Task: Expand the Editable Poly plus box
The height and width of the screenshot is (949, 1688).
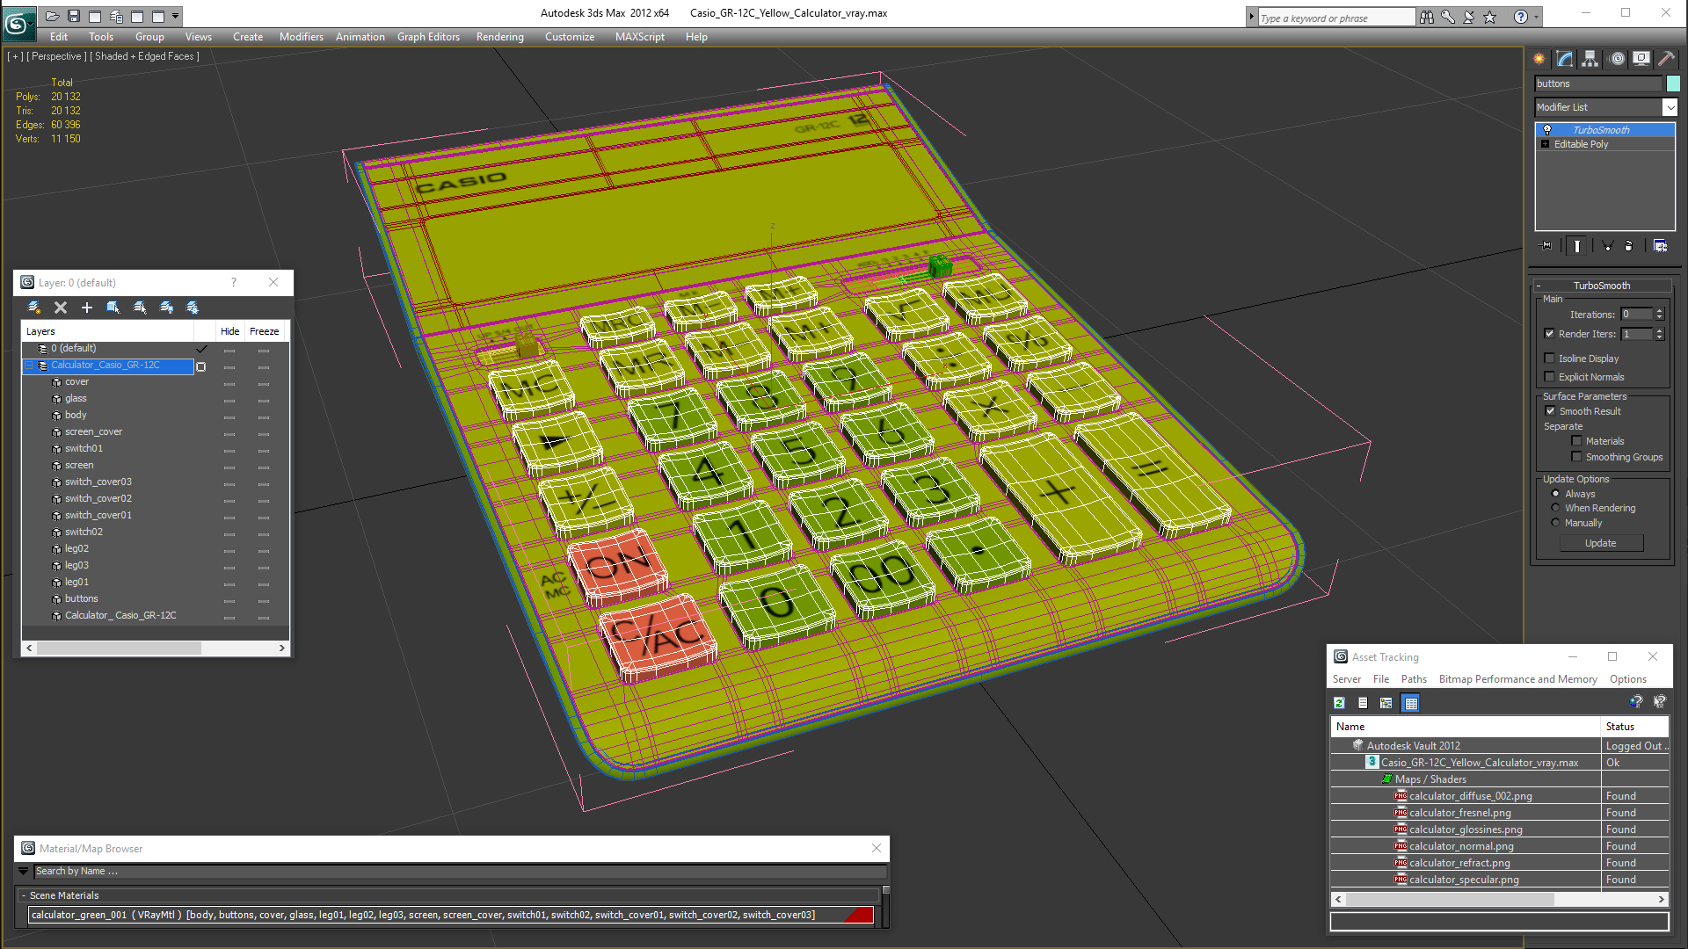Action: [1546, 144]
